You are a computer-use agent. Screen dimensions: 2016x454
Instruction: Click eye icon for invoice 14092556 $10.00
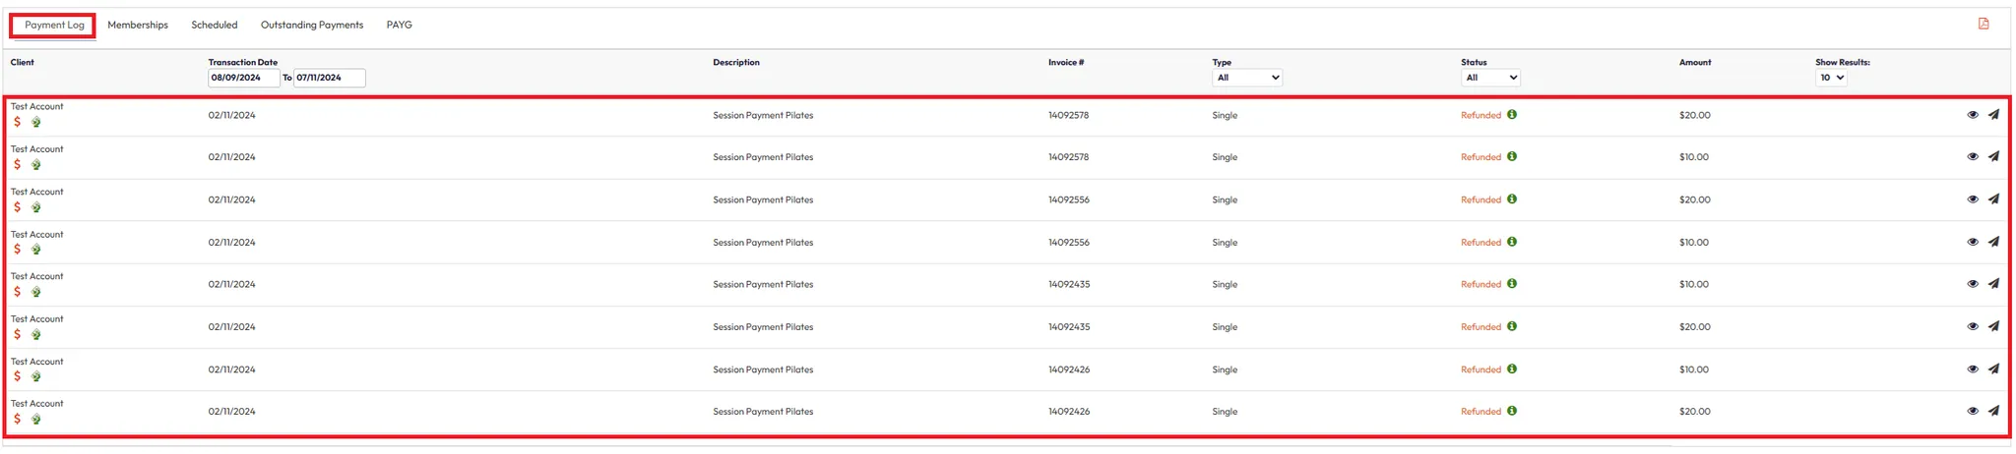(1973, 242)
